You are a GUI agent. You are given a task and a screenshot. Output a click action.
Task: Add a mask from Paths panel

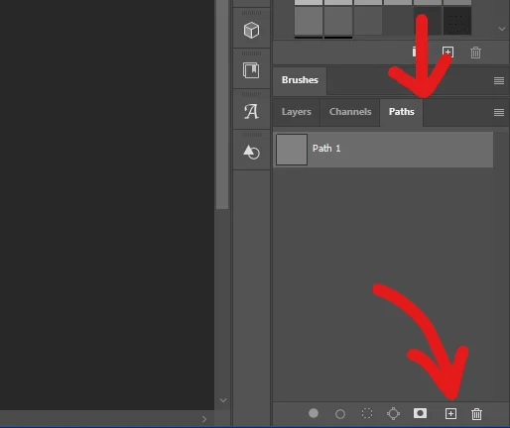click(x=420, y=413)
